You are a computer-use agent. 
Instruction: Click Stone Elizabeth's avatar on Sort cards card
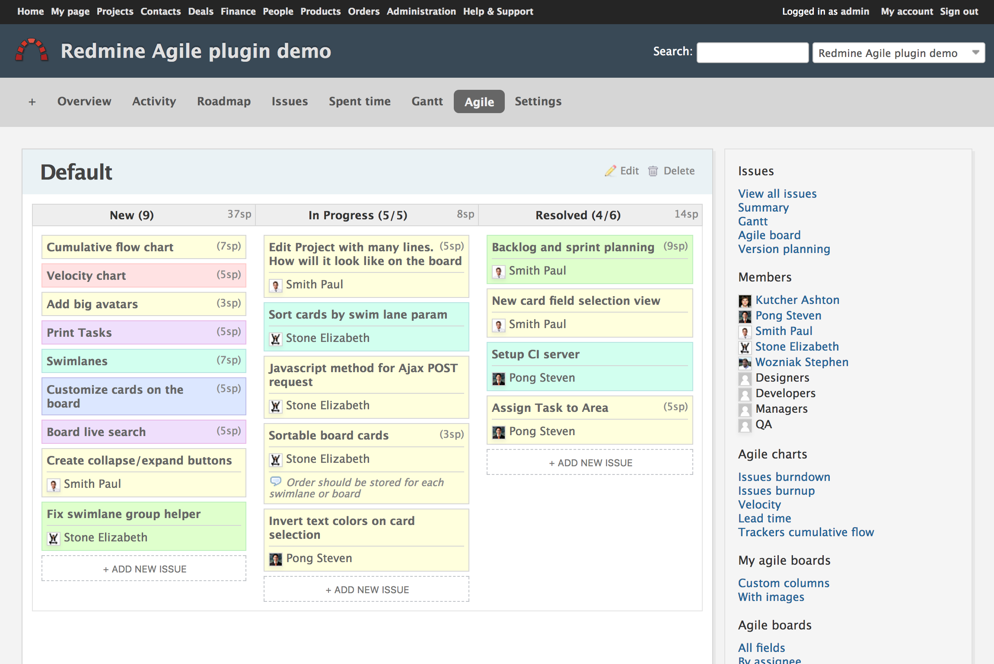point(275,338)
